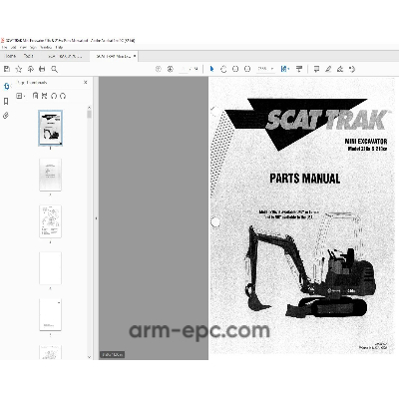Rotate page clockwise in thumbnails panel
This screenshot has height=399, width=399.
coord(63,96)
